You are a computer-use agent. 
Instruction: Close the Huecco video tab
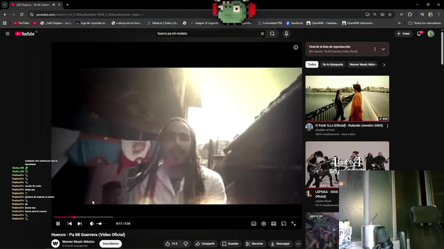(x=59, y=5)
